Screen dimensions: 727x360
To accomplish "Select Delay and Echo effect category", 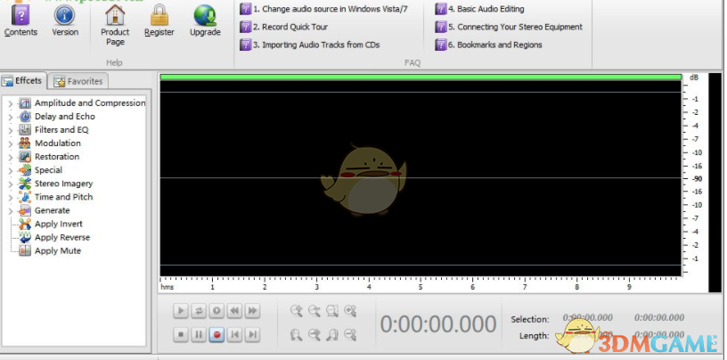I will (x=65, y=117).
